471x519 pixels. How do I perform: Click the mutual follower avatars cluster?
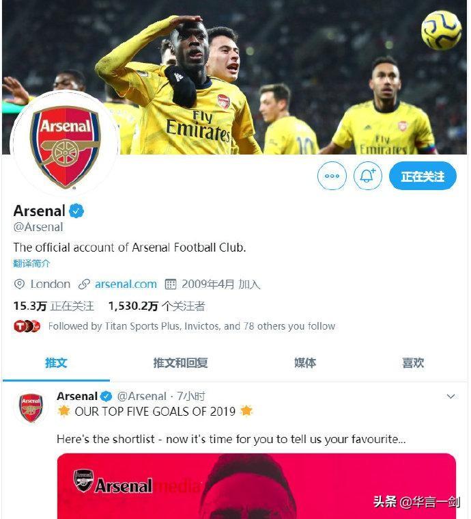tap(27, 326)
